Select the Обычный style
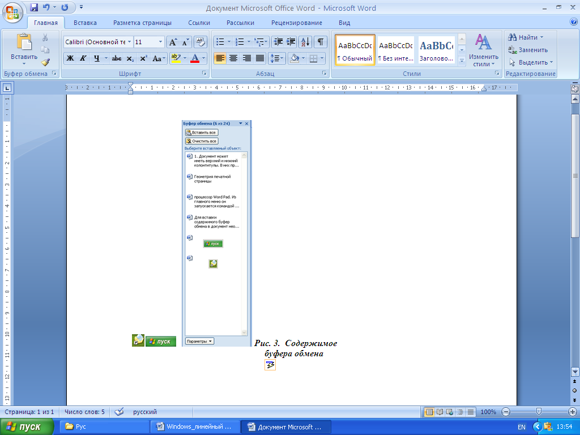The image size is (580, 435). 355,50
